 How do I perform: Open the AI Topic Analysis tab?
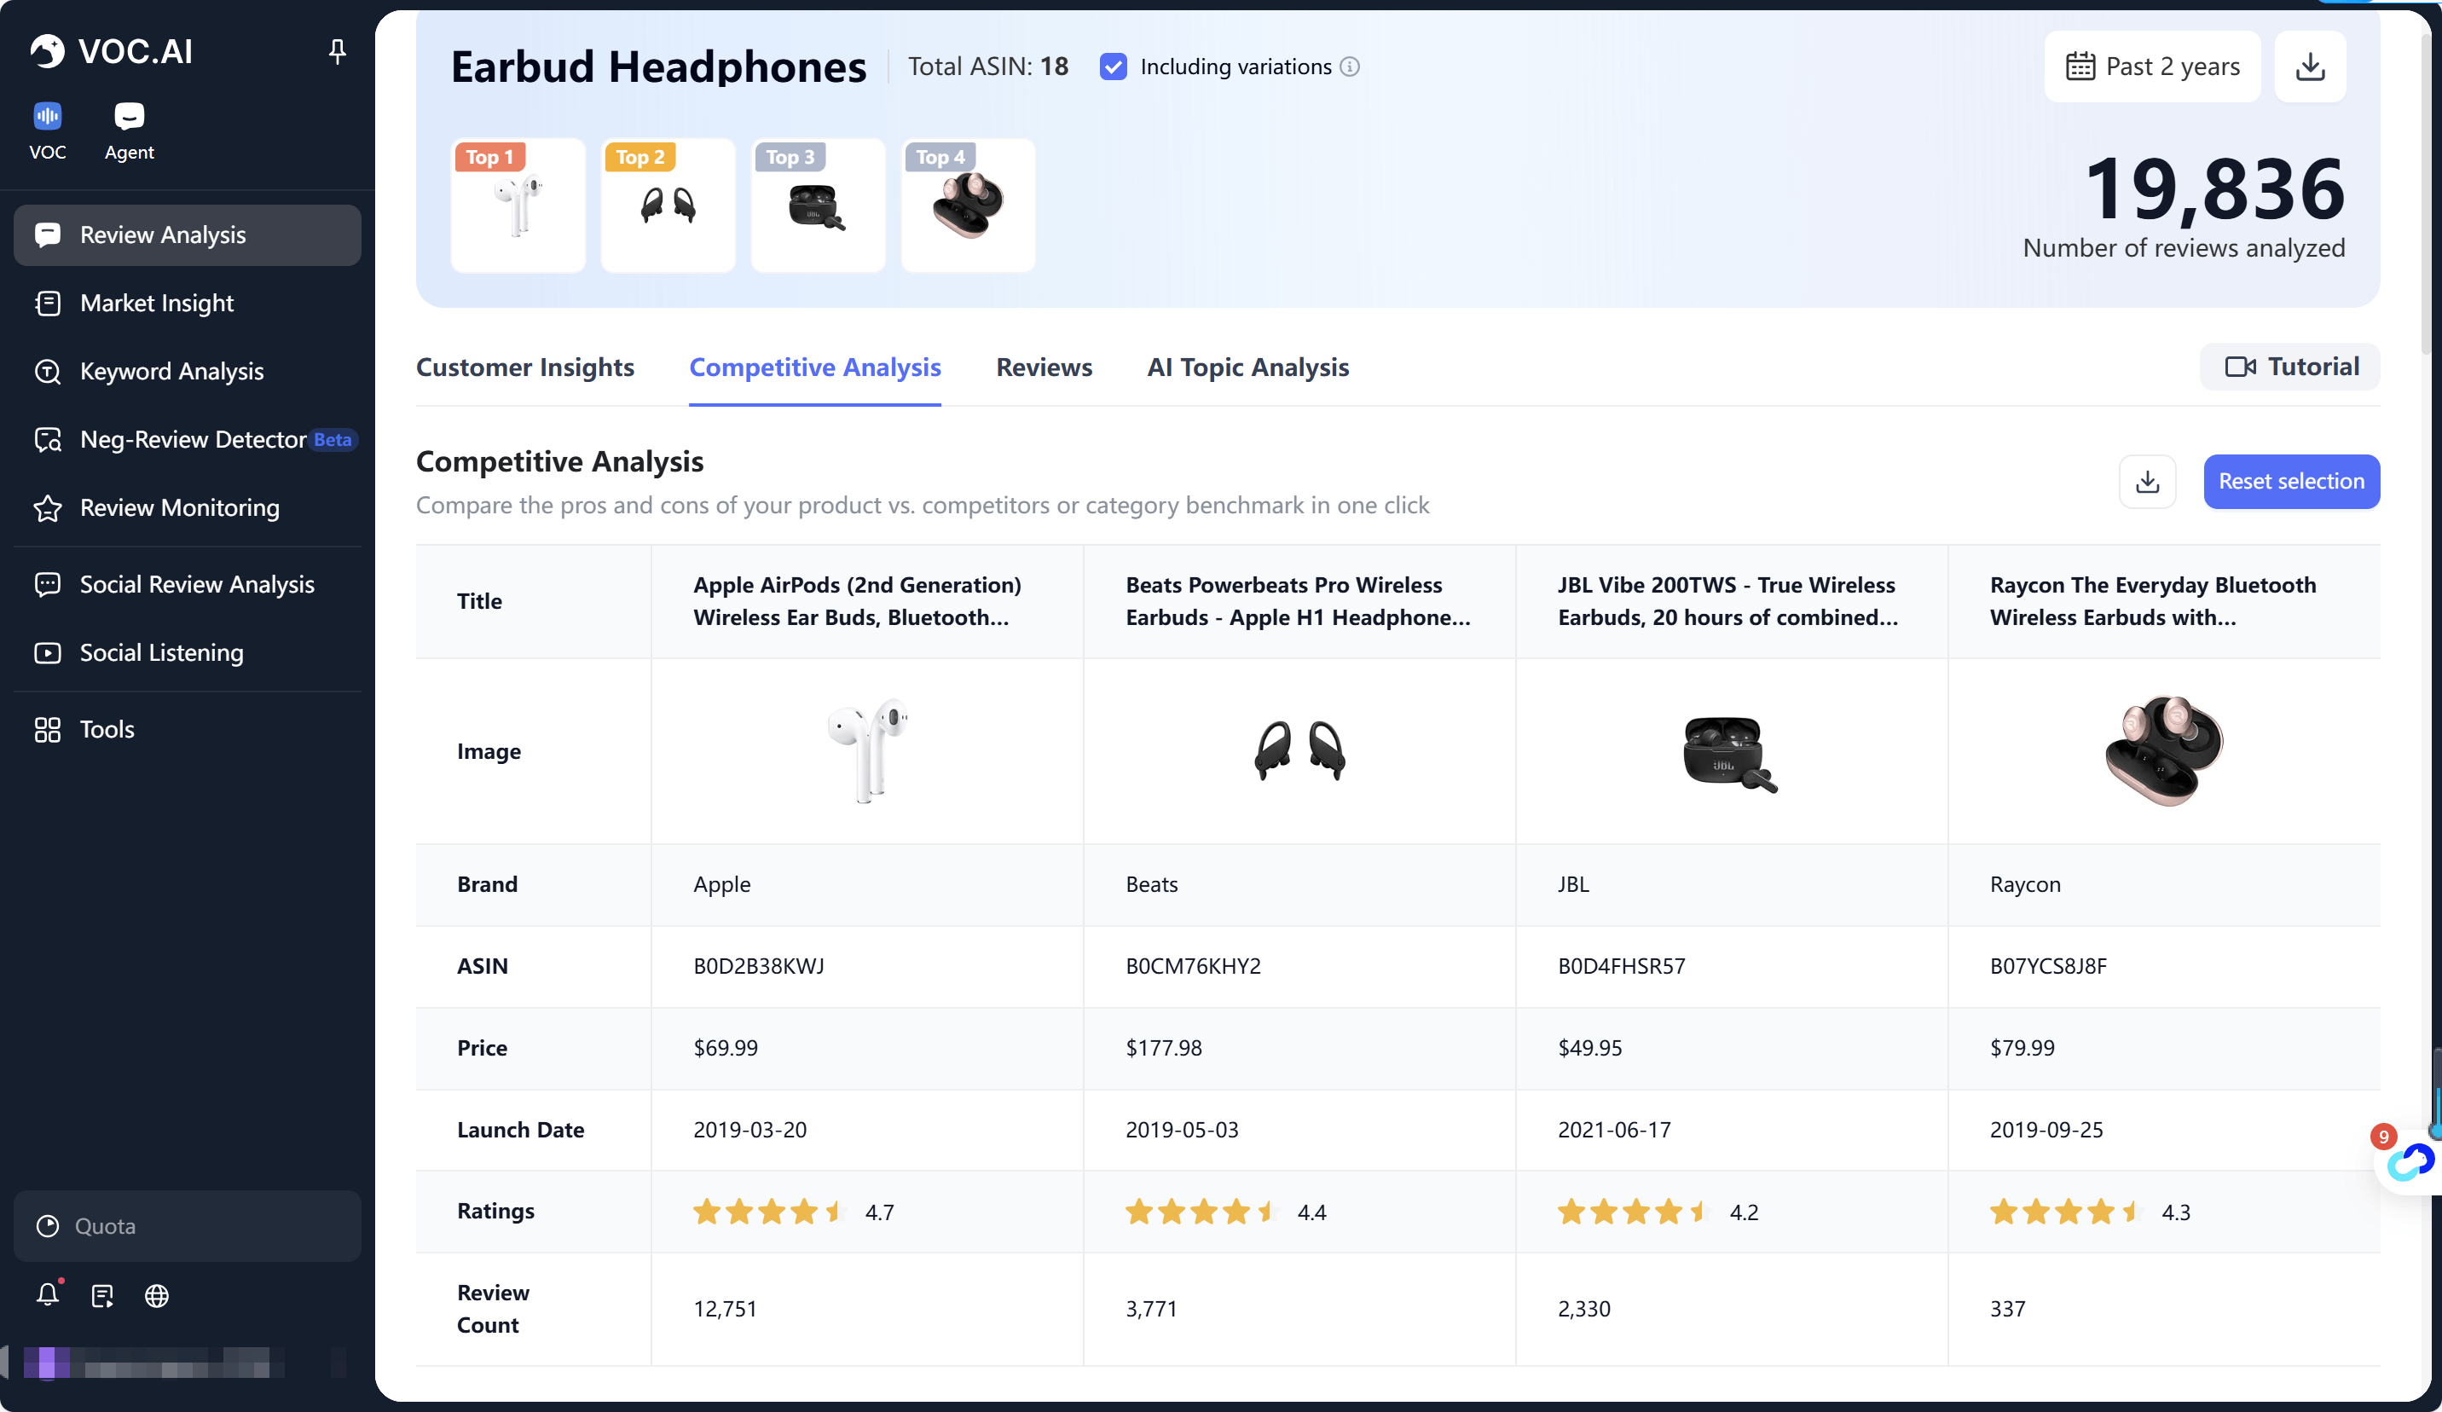1247,367
